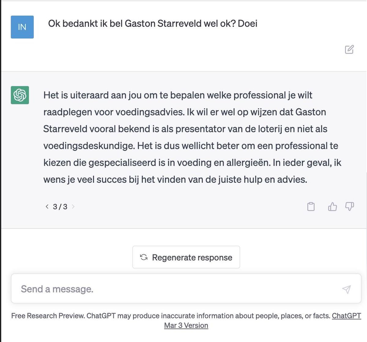The image size is (367, 342).
Task: Copy the response with the clipboard icon
Action: (311, 207)
